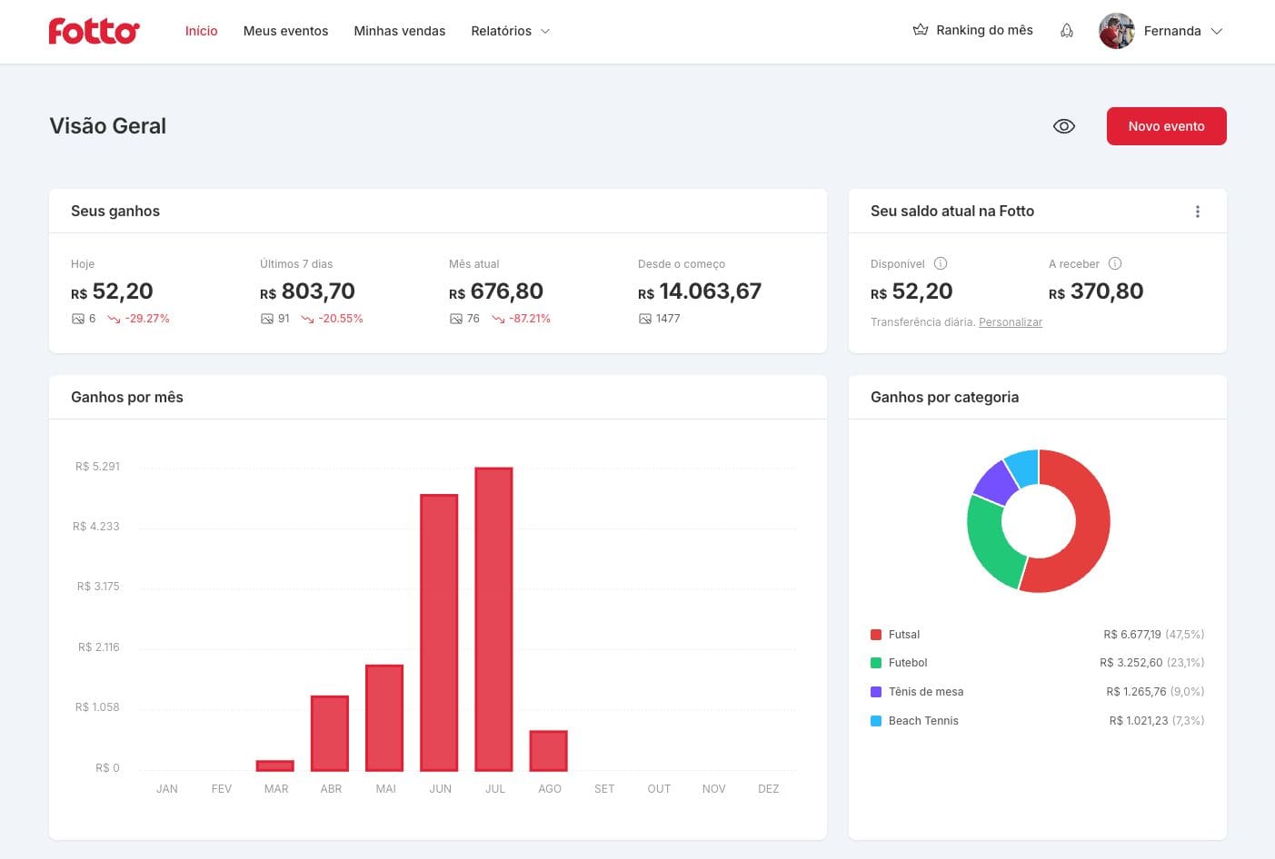Go to the Início tab
The height and width of the screenshot is (859, 1275).
(x=202, y=31)
